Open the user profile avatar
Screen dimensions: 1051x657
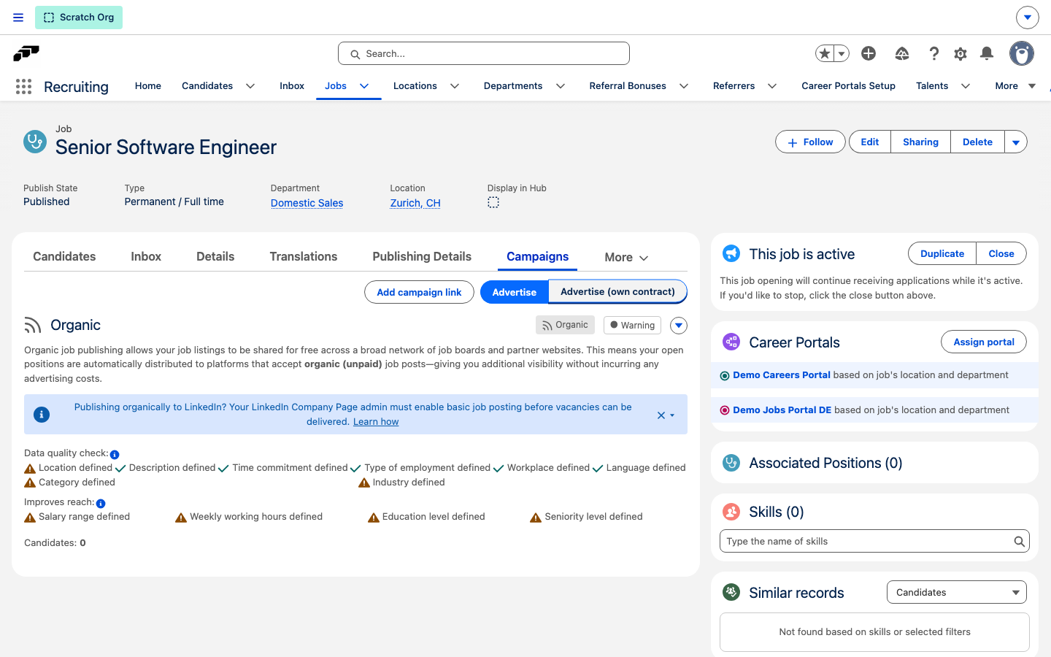pos(1022,53)
